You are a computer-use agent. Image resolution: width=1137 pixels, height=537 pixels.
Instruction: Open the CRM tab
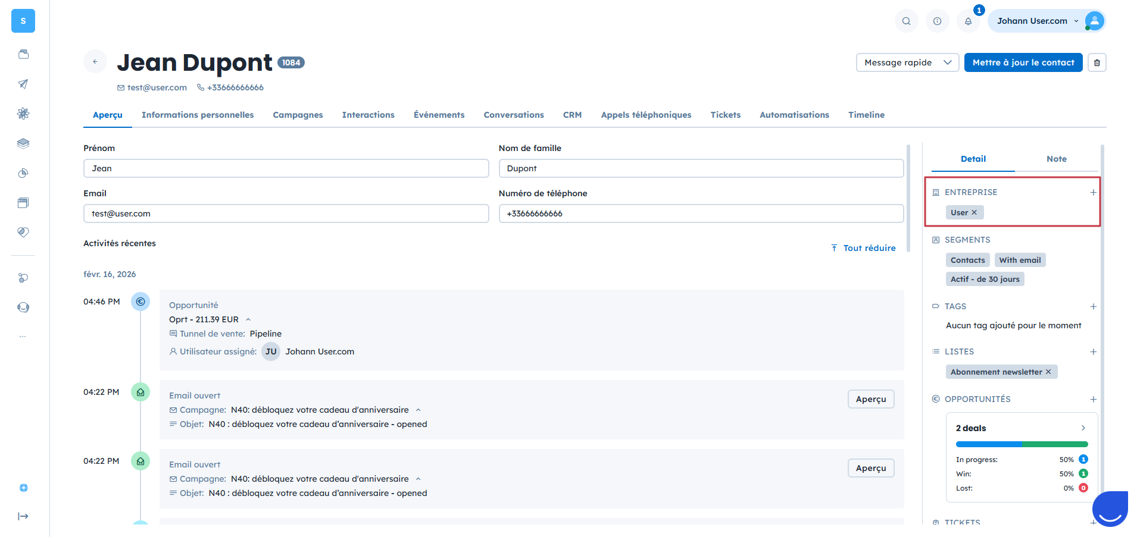click(572, 115)
